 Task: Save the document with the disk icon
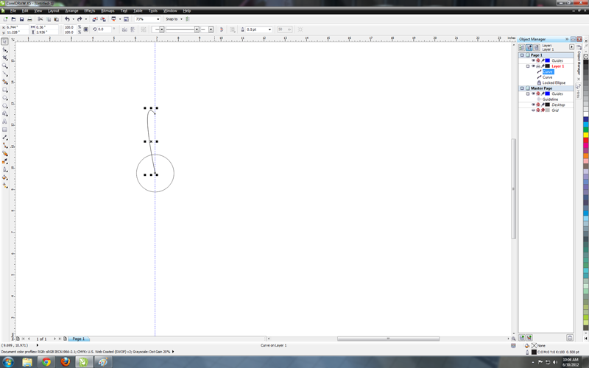pos(22,19)
